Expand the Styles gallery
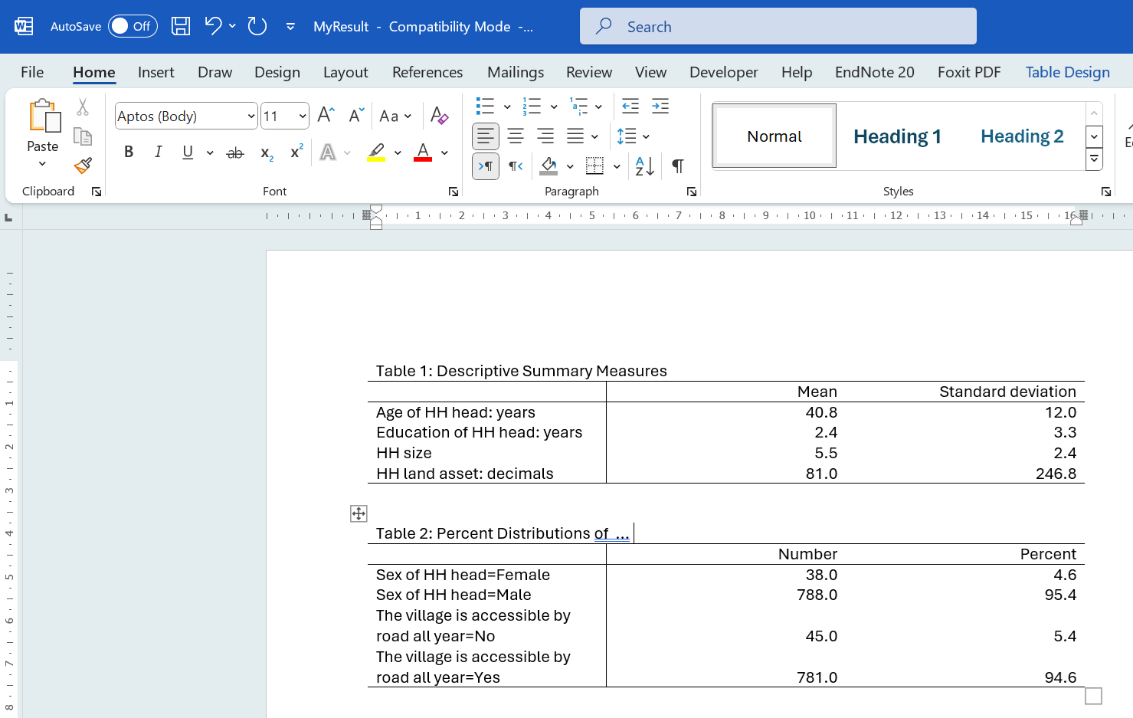The height and width of the screenshot is (718, 1133). 1094,159
